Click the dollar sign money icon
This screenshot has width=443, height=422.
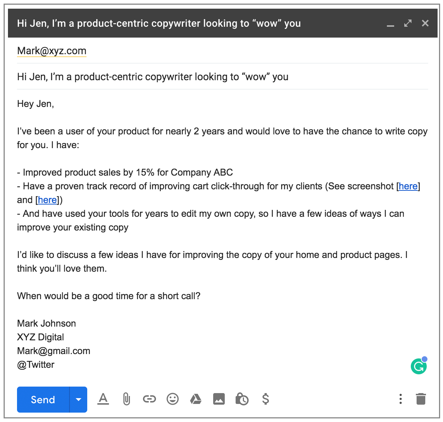point(266,399)
